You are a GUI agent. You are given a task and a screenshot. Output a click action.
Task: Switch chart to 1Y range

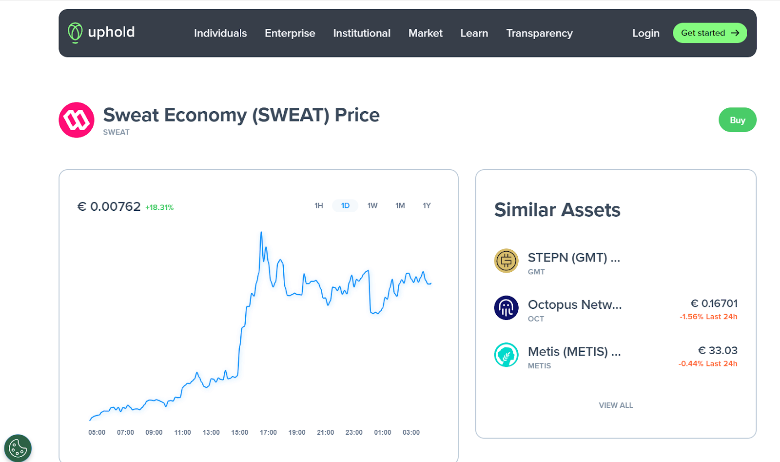427,206
